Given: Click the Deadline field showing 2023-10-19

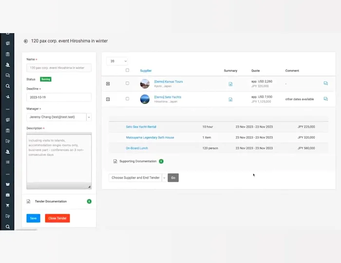Looking at the screenshot, I should [59, 97].
